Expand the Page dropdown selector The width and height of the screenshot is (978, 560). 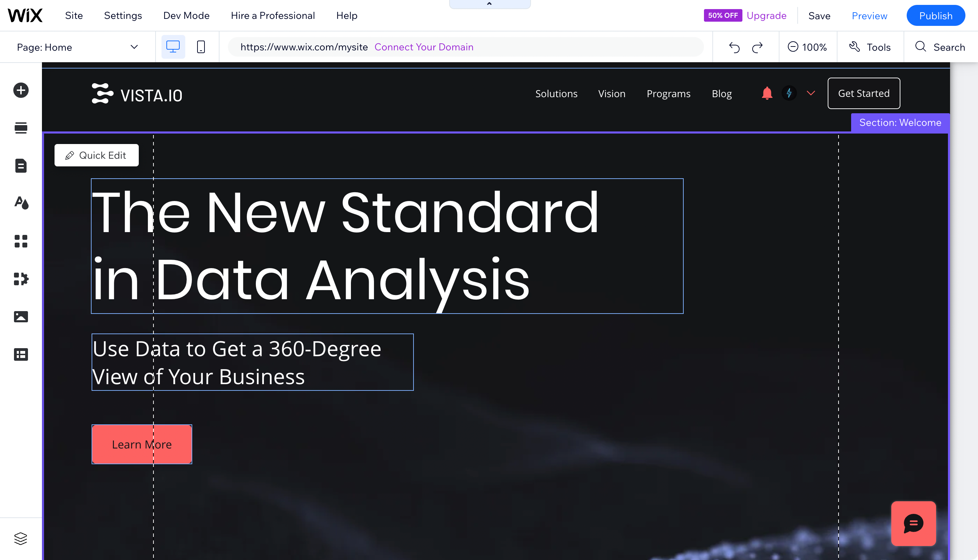(133, 47)
